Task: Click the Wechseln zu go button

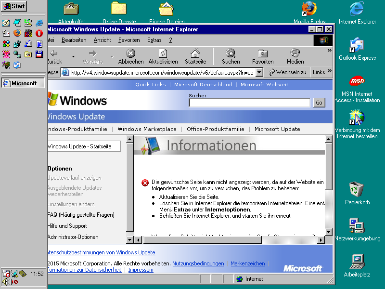Action: (x=287, y=72)
